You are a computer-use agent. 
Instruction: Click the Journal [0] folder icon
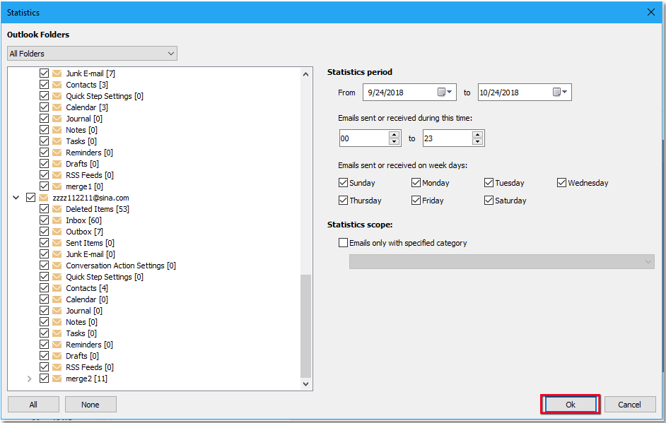[57, 310]
